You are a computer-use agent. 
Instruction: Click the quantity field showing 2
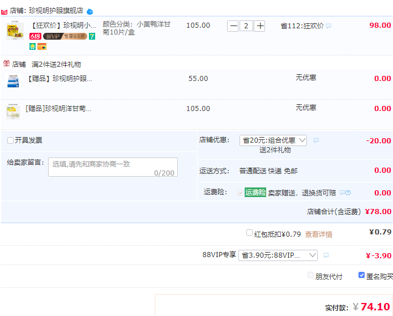246,26
